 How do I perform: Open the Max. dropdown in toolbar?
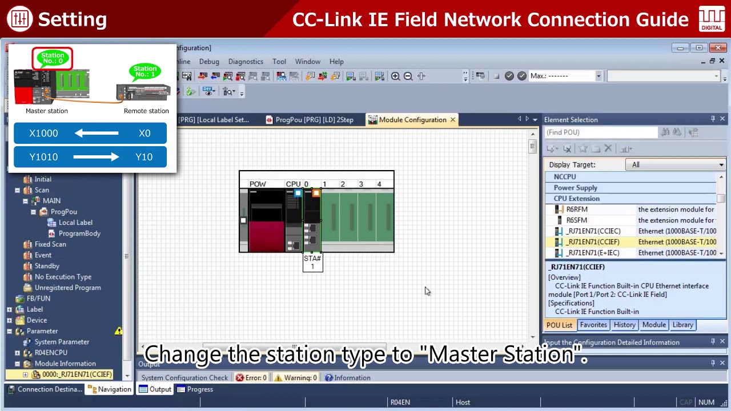coord(599,76)
